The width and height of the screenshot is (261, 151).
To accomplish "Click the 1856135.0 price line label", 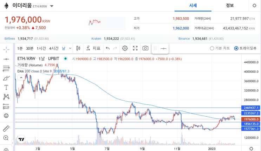I will click(x=251, y=124).
